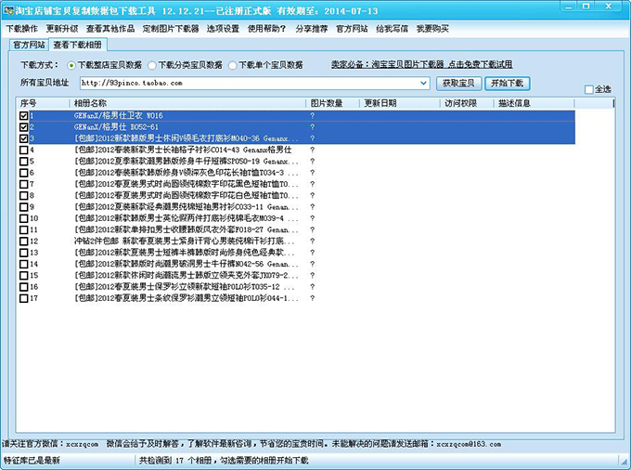Open the 选项设置 menu
The height and width of the screenshot is (470, 631).
tap(223, 29)
